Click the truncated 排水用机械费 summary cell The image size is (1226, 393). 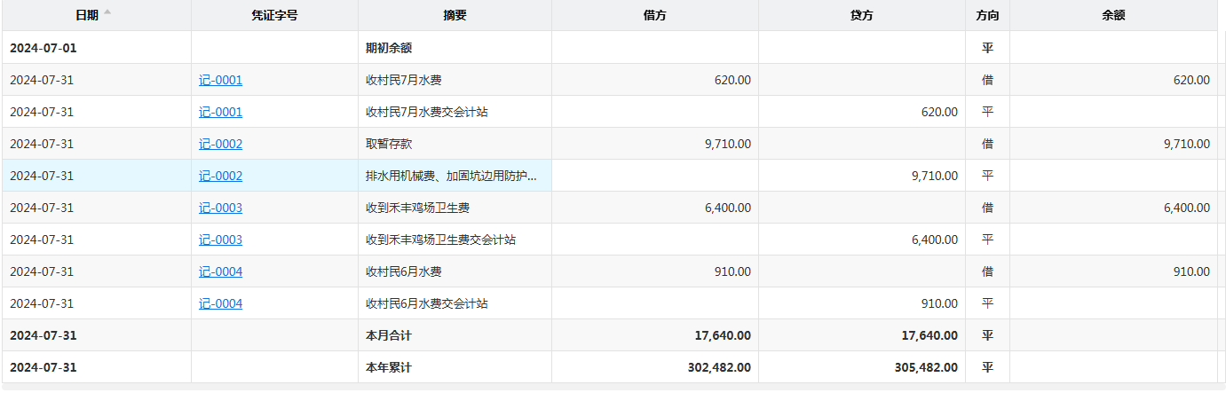click(451, 176)
